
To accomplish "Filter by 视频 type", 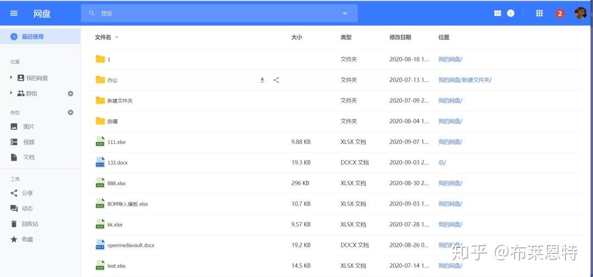I will click(x=29, y=142).
